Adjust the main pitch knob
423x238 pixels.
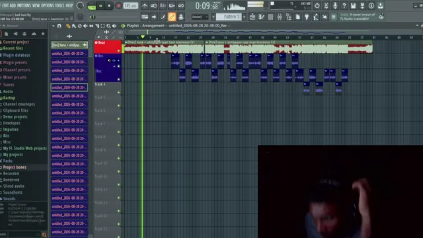[80, 17]
